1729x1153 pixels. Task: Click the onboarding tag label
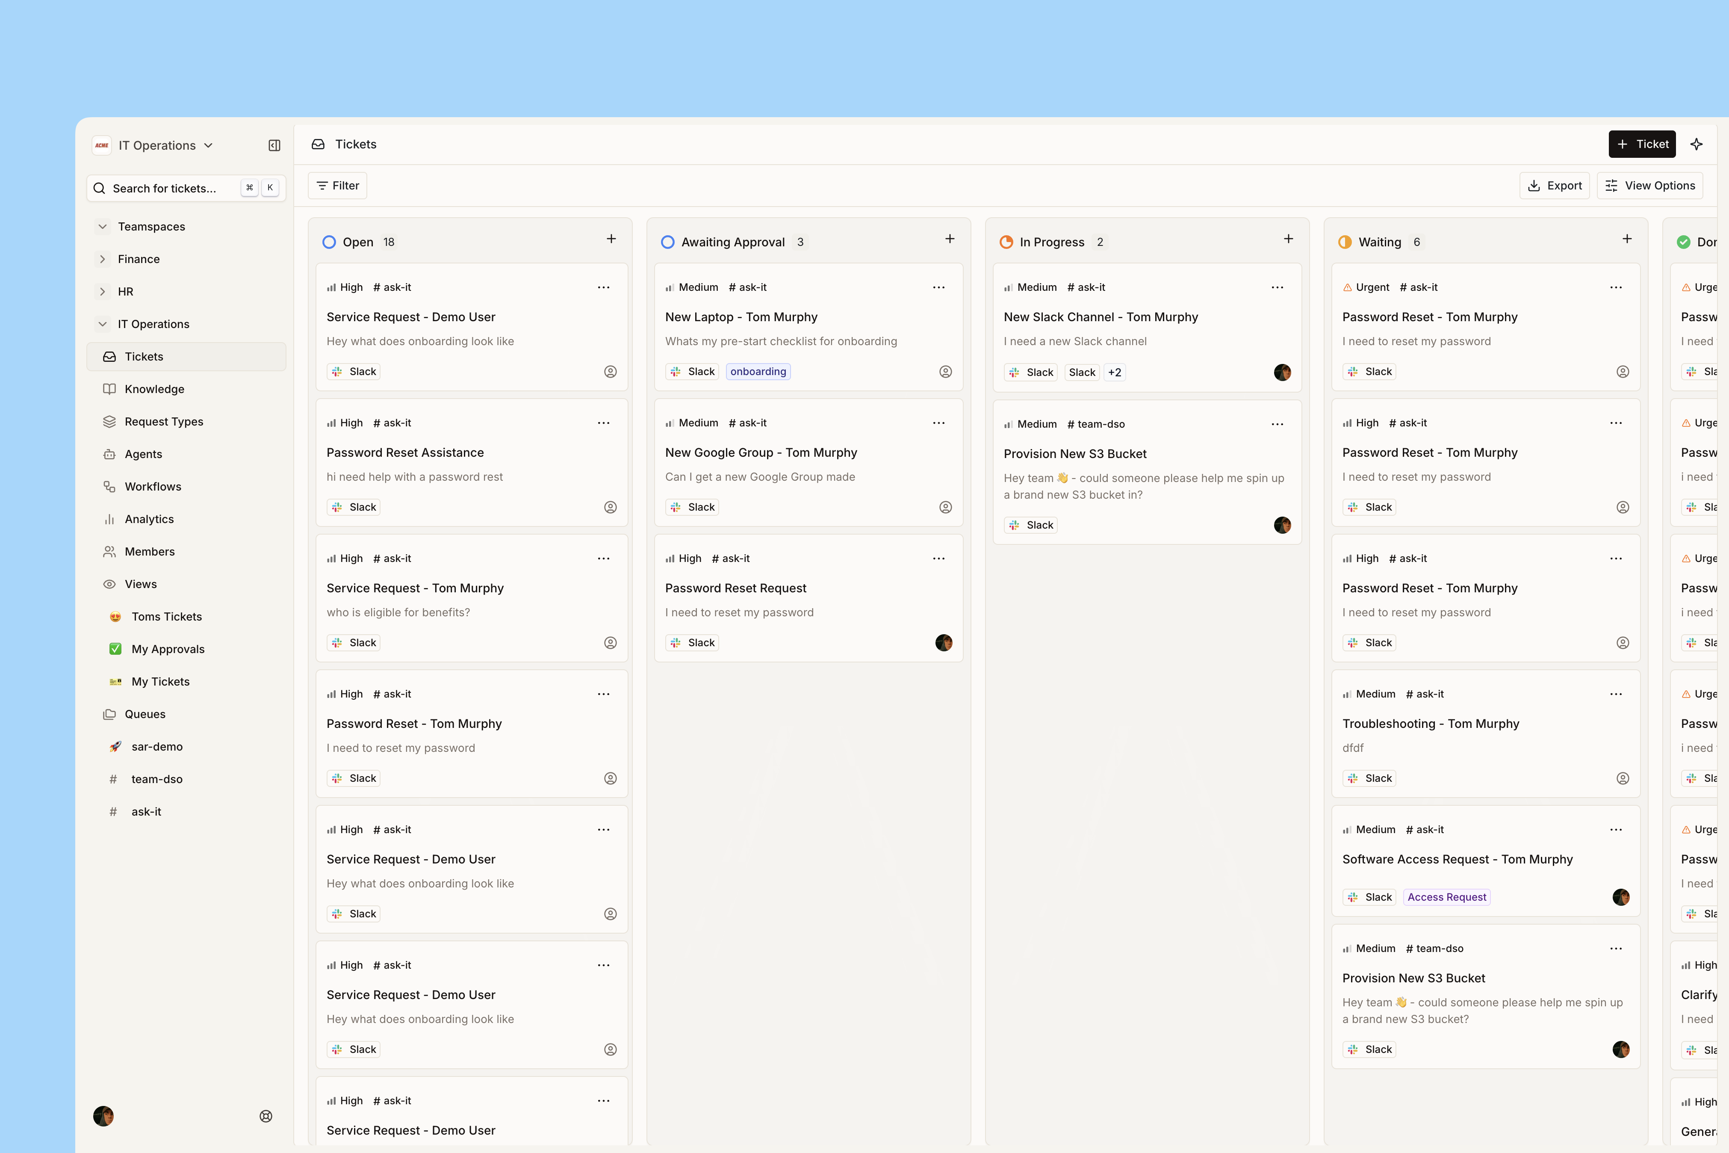pyautogui.click(x=758, y=372)
